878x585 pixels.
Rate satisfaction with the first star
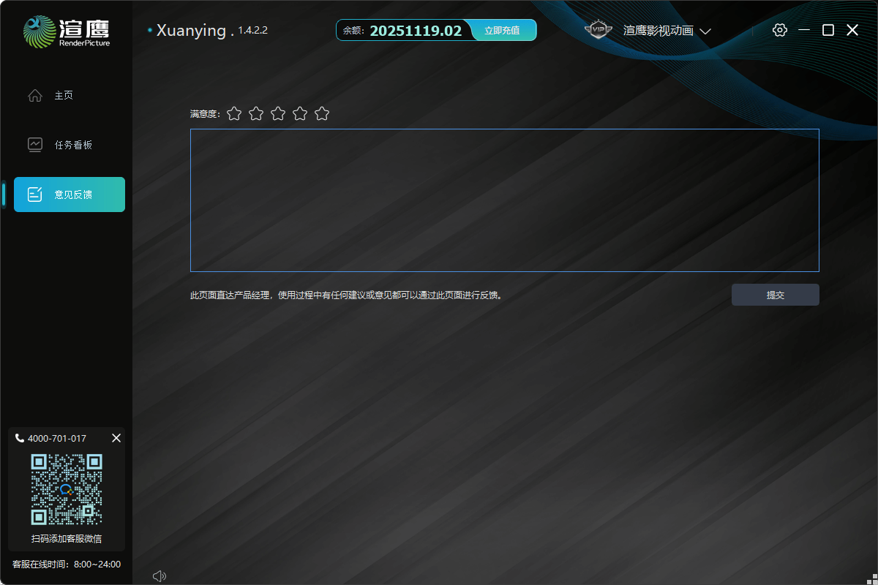coord(234,113)
